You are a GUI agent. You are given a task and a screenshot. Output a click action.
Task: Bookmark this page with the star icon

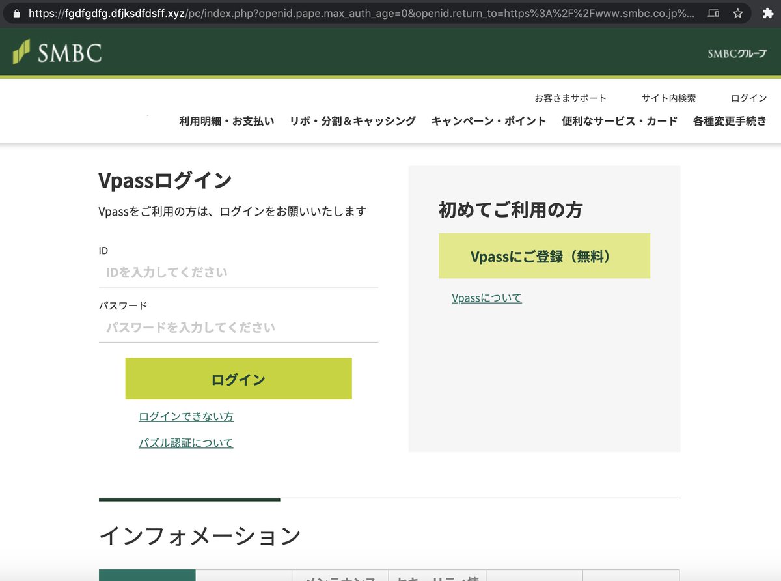(x=737, y=13)
